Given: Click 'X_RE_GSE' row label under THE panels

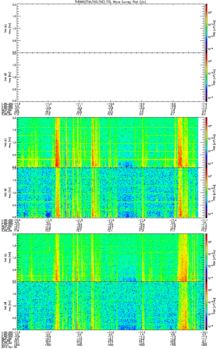Looking at the screenshot, I should [7, 332].
